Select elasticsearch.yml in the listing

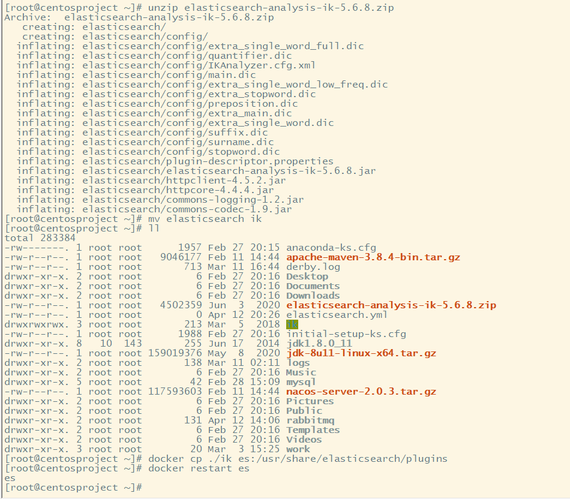(x=337, y=315)
